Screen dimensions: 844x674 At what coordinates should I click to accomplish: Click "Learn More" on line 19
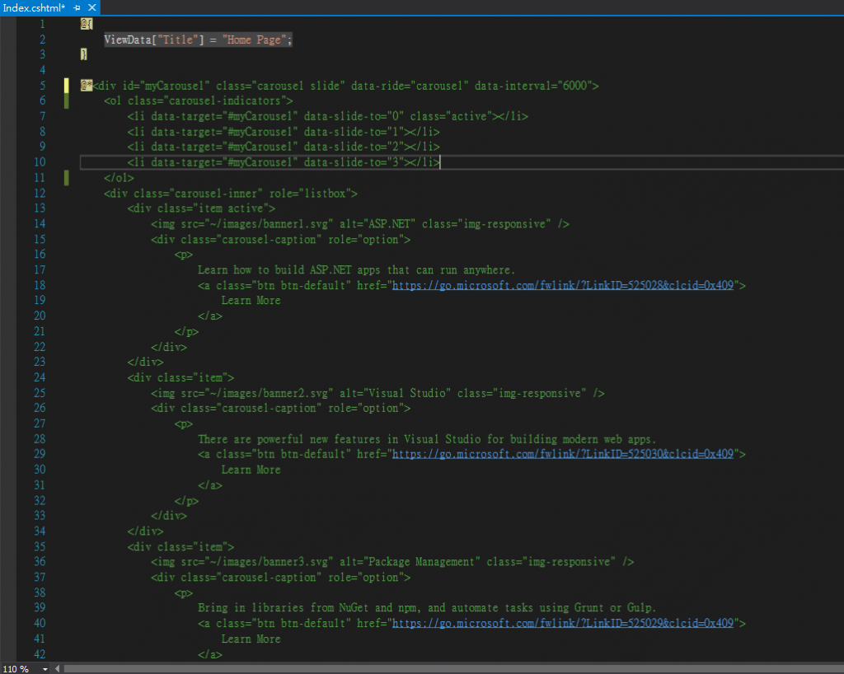click(251, 300)
